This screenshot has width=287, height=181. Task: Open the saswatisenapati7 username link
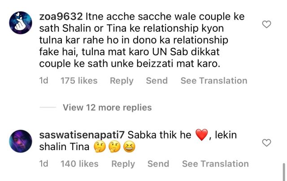pyautogui.click(x=82, y=135)
